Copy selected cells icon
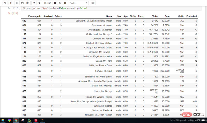 pos(22,3)
